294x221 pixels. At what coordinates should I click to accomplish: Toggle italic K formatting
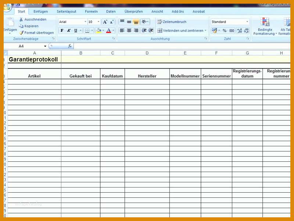69,31
